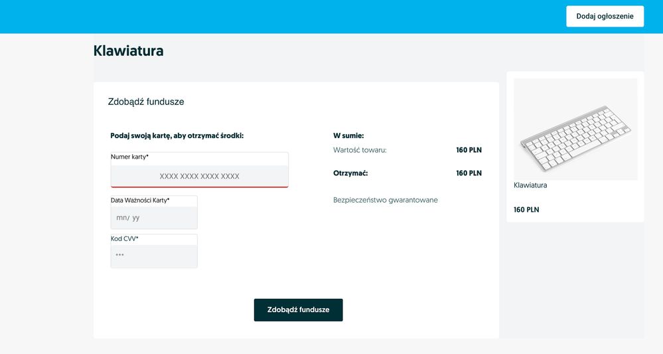
Task: Click the Wartość towaru label
Action: 360,150
